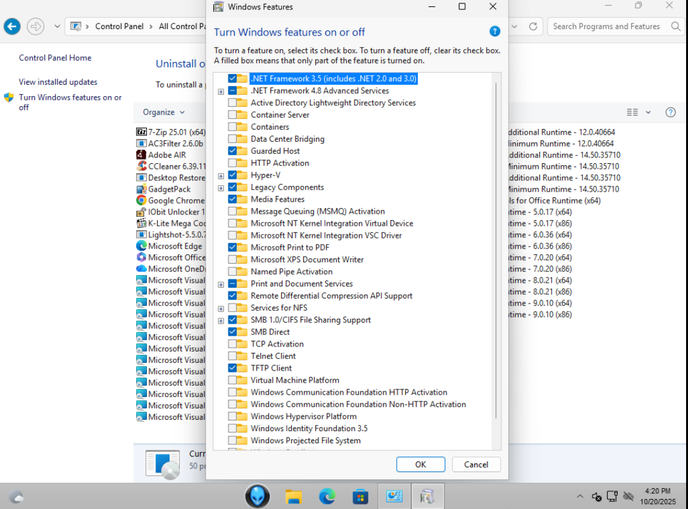Open Microsoft Store from the taskbar
Viewport: 688px width, 509px height.
tap(360, 496)
